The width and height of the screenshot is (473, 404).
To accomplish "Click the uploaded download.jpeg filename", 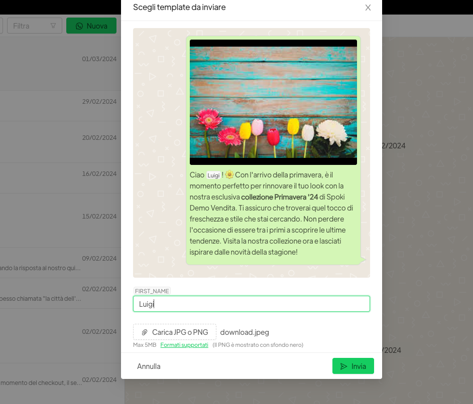I will [245, 332].
